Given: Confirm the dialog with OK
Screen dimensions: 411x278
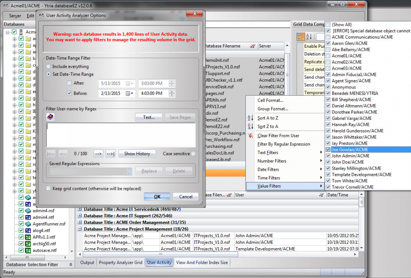Looking at the screenshot, I should 157,196.
